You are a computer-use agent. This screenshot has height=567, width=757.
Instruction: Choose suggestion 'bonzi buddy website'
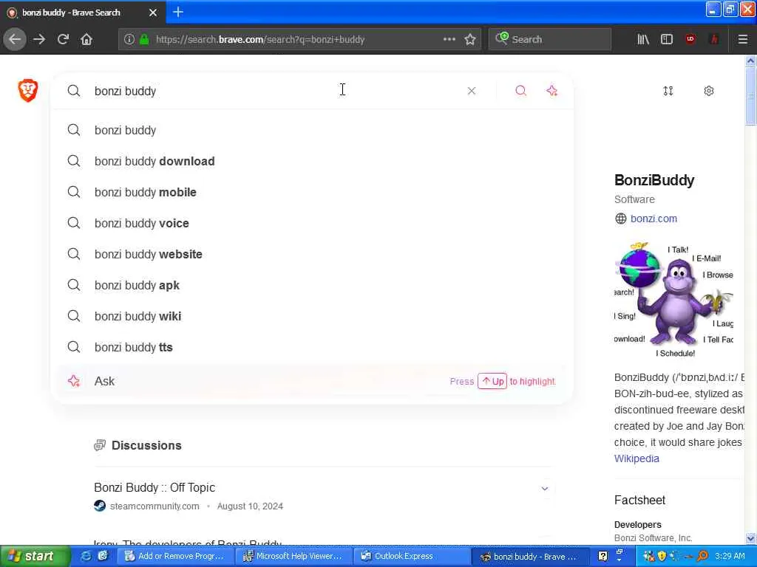pos(312,254)
